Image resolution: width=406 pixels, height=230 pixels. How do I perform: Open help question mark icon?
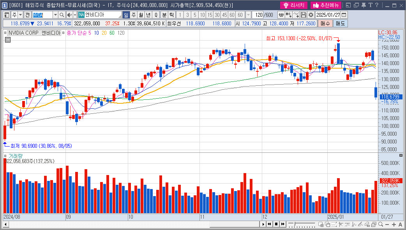coord(377,5)
